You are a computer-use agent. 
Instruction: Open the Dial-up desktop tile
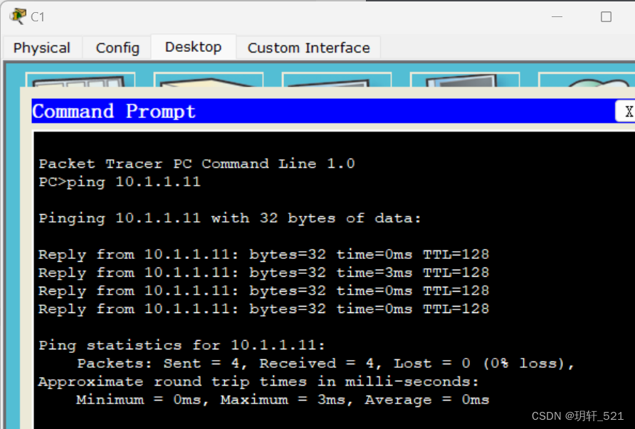click(x=209, y=80)
